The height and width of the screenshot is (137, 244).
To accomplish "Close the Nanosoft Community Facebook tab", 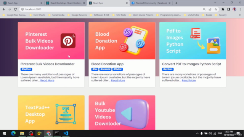I will (169, 3).
